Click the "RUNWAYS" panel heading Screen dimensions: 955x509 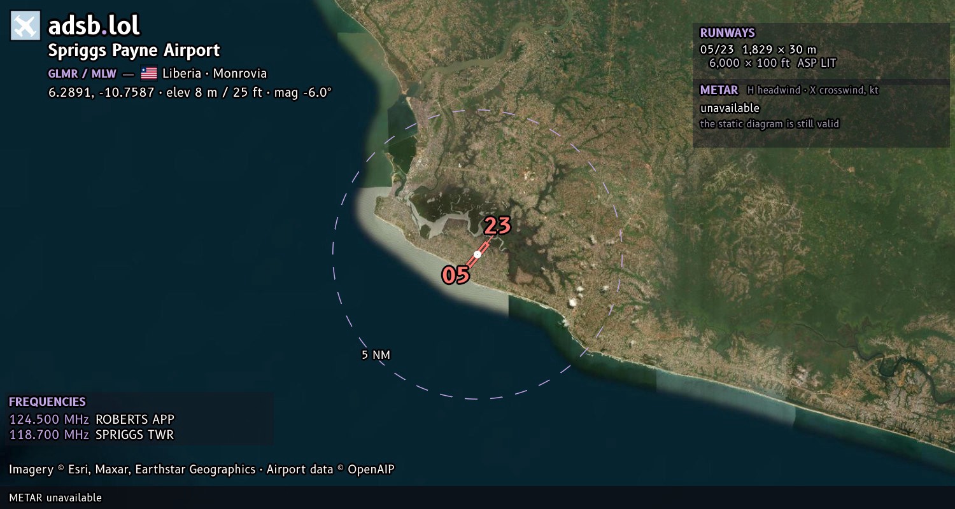pos(727,33)
